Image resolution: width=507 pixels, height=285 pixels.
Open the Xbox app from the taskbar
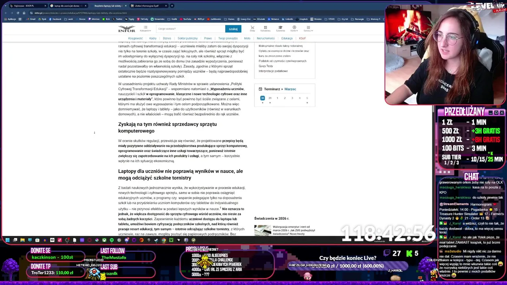(105, 240)
